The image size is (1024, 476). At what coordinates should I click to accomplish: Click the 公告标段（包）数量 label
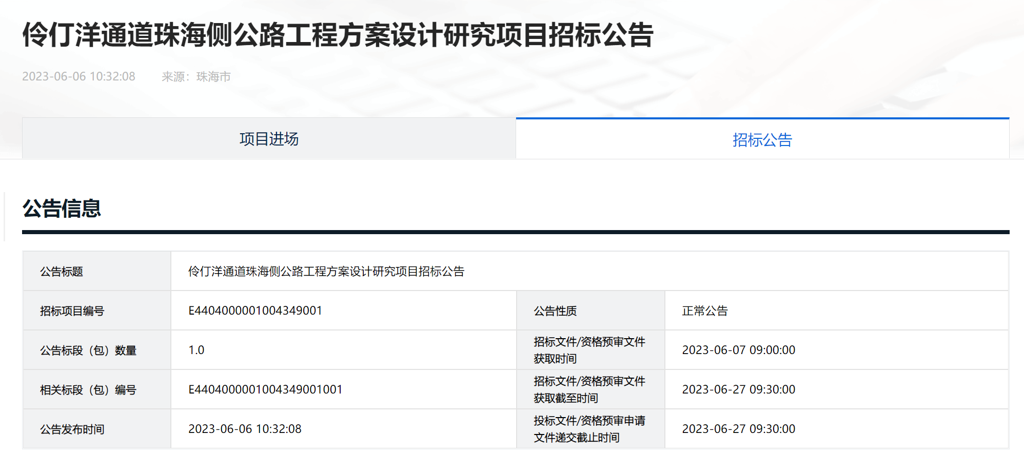(x=88, y=350)
